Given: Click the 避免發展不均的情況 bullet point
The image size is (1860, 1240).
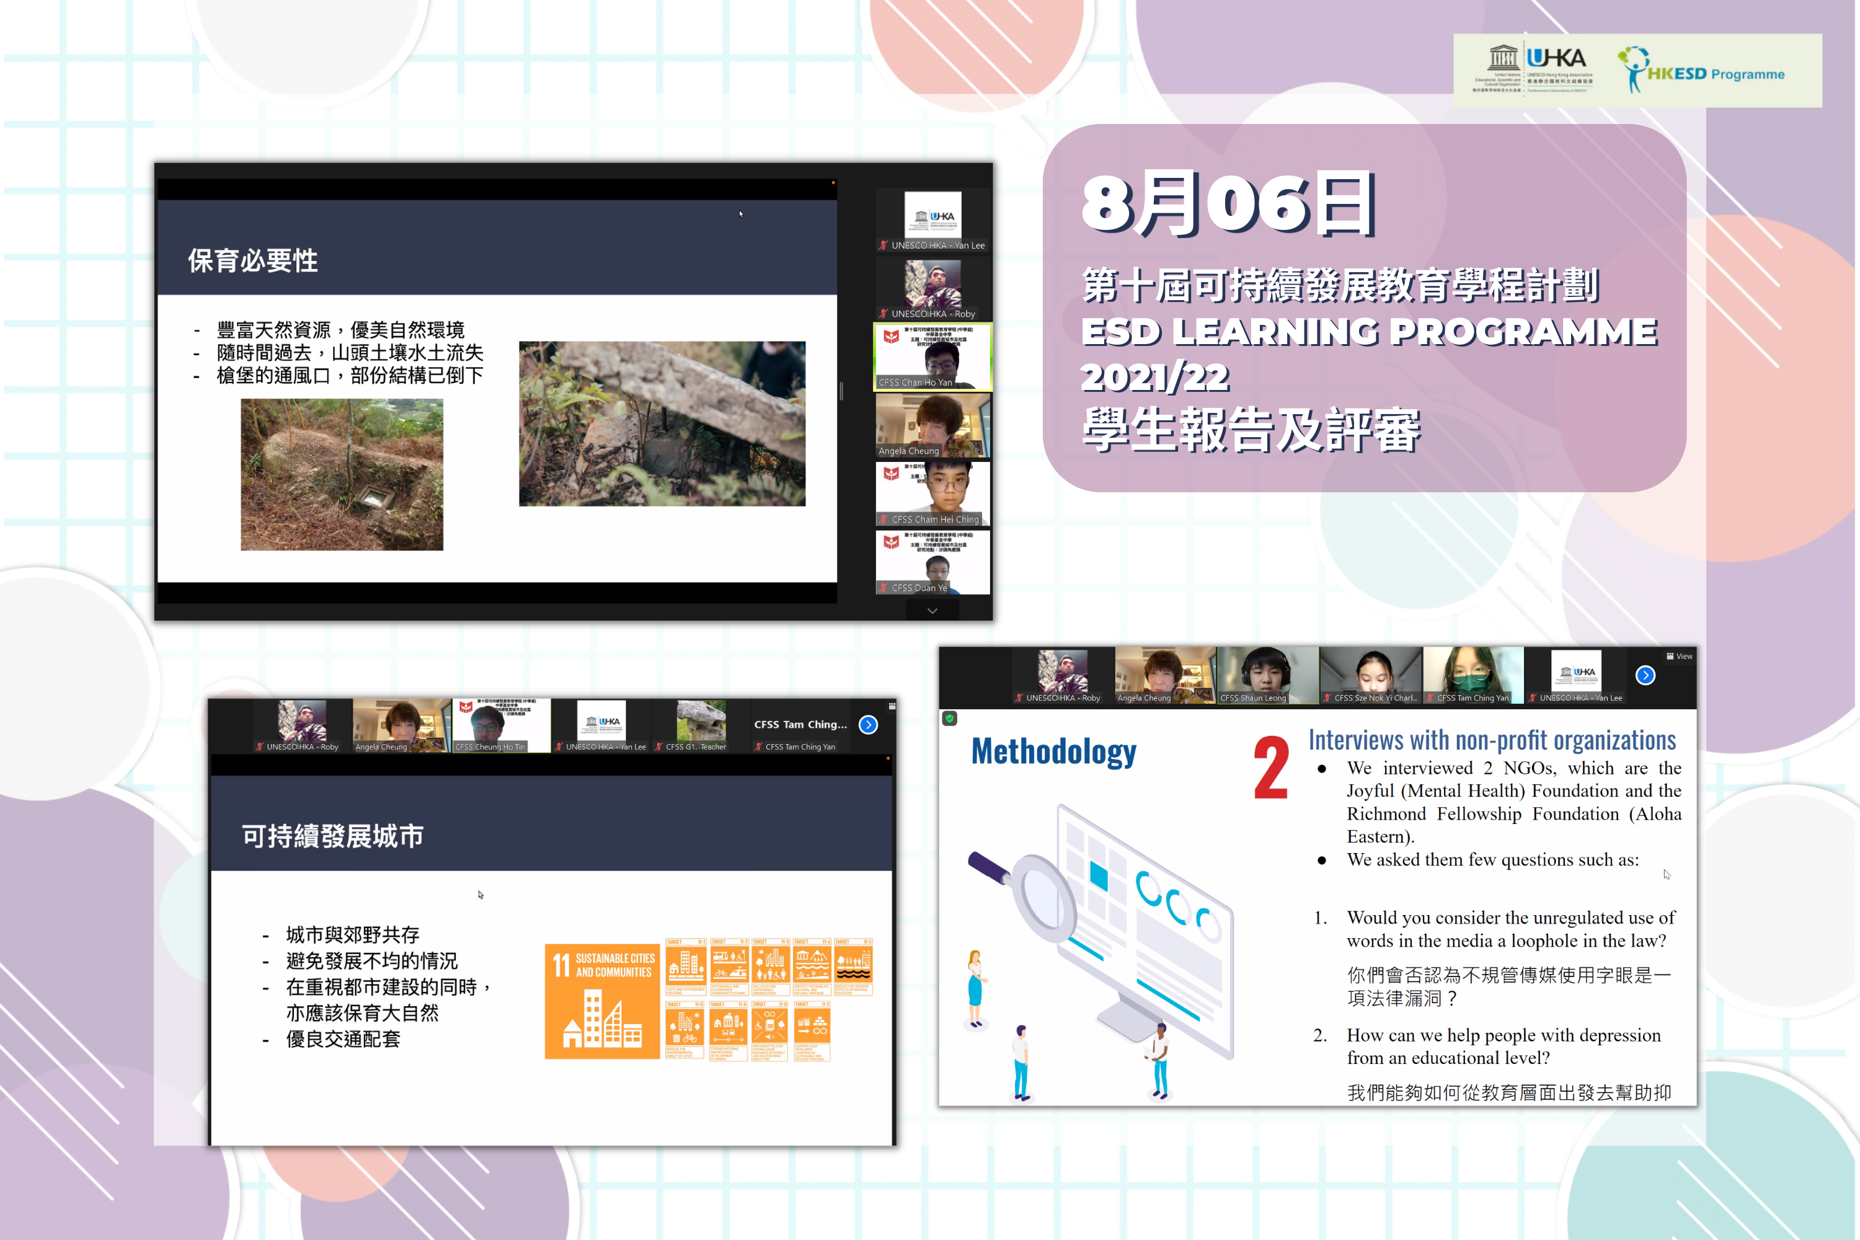Looking at the screenshot, I should tap(371, 961).
